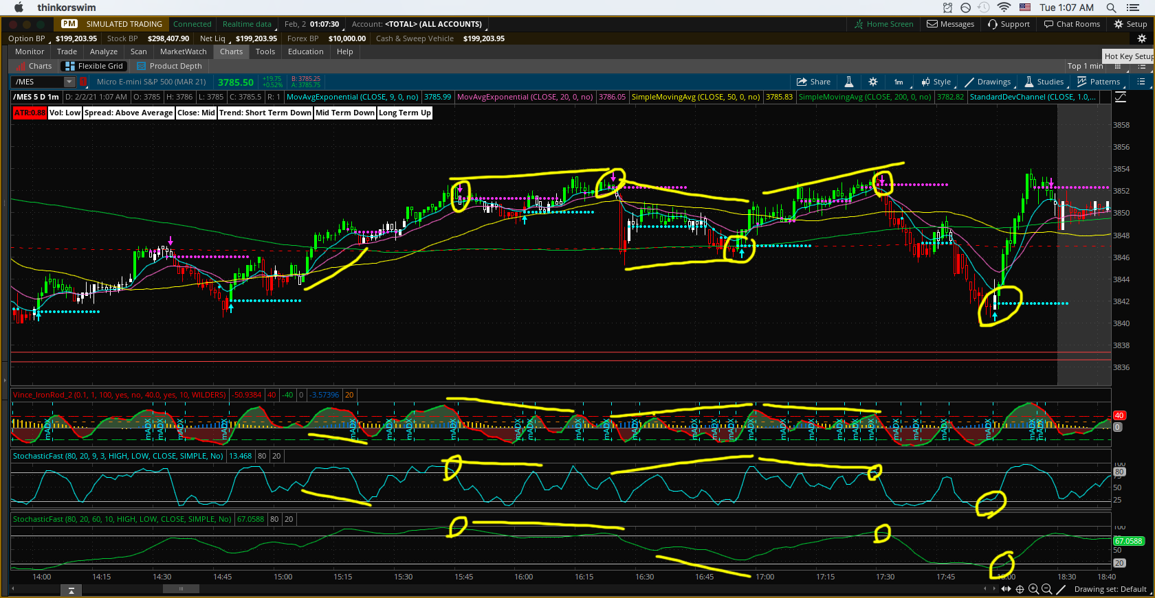Open the 1m timeframe dropdown

(x=899, y=82)
